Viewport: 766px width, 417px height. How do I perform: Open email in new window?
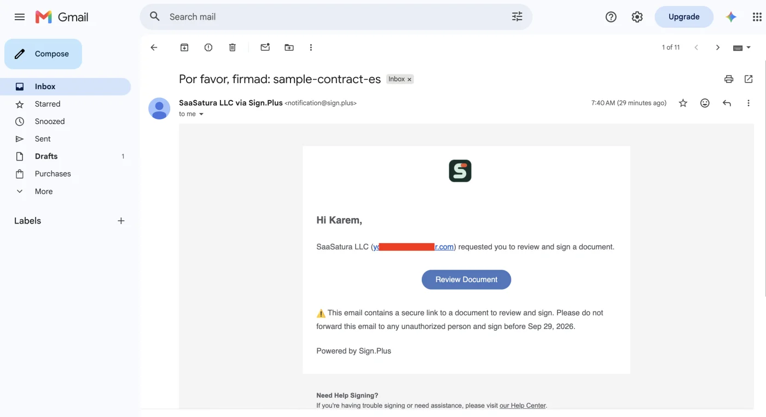click(x=748, y=79)
